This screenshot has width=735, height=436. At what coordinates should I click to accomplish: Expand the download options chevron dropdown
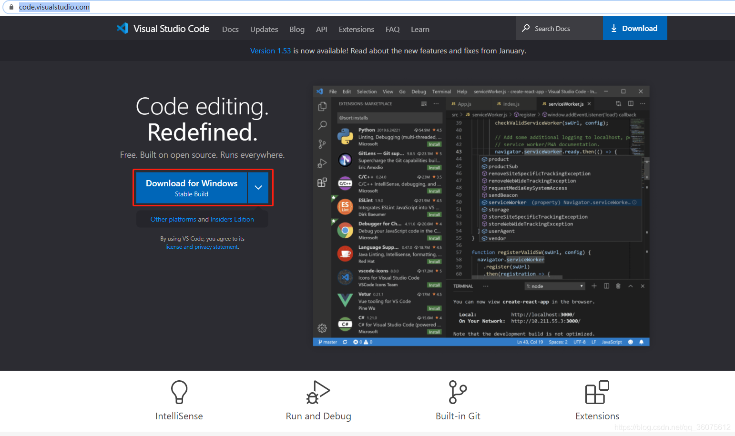[258, 188]
